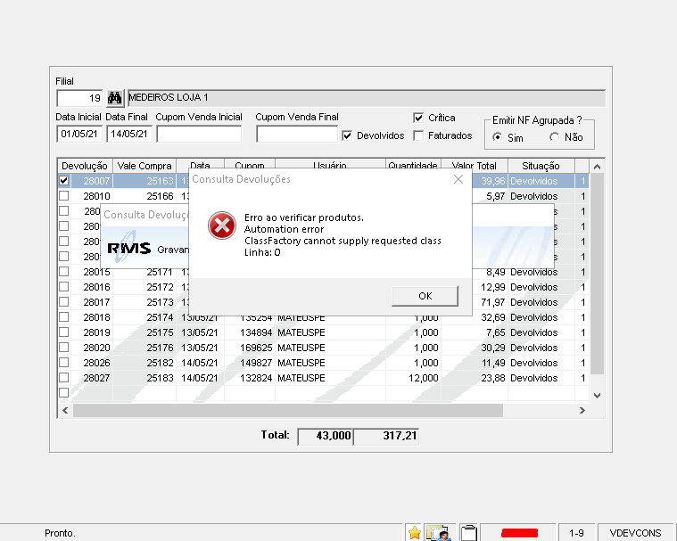Check the row 28020 checkbox
The height and width of the screenshot is (541, 677).
tap(64, 348)
